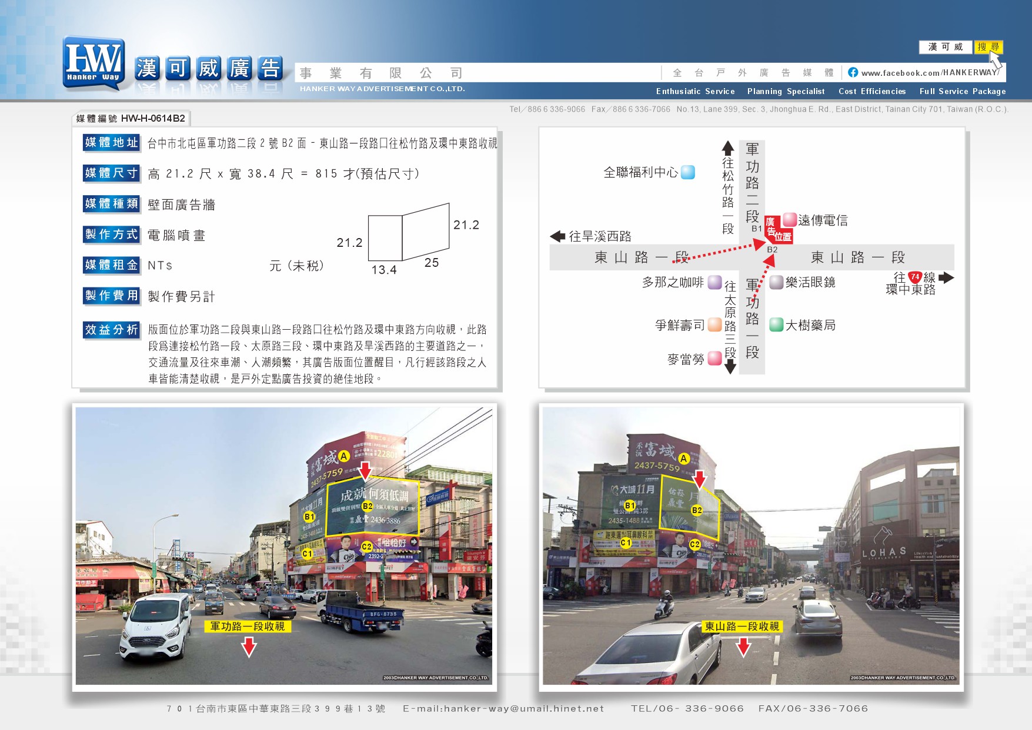Click the 效益分析 label

[111, 329]
